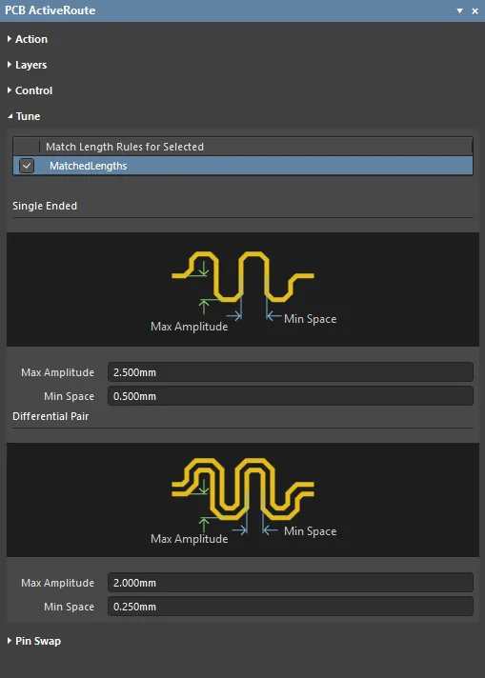Uncheck the MatchedLengths rule checkbox
The image size is (485, 678).
tap(27, 166)
